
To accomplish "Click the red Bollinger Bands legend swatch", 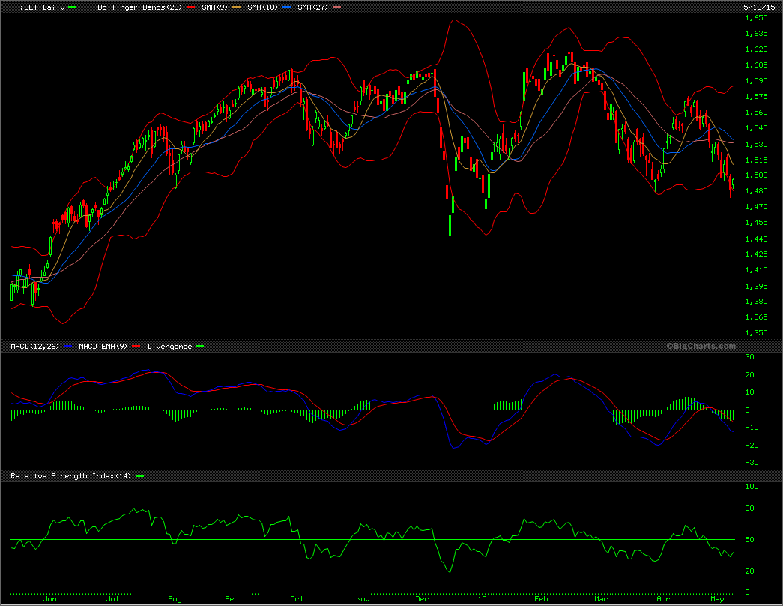I will 191,7.
